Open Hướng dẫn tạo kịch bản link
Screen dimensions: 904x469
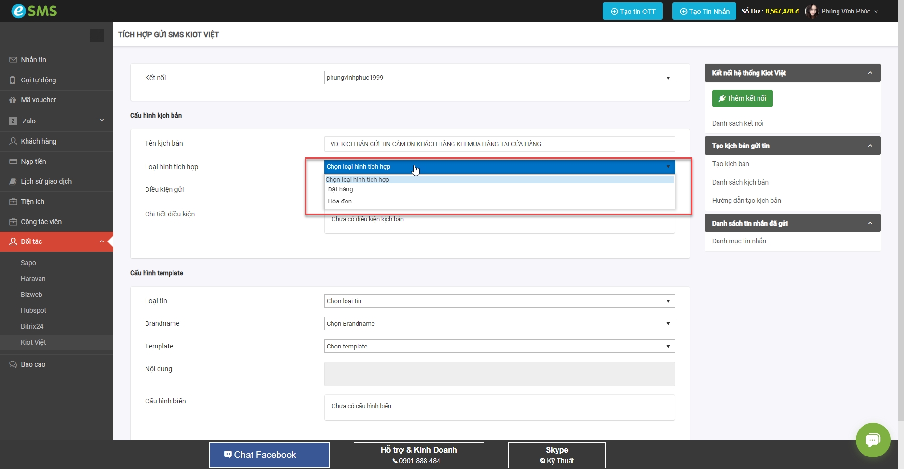tap(746, 201)
